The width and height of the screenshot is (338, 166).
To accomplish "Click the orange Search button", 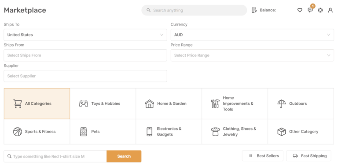I will [124, 156].
